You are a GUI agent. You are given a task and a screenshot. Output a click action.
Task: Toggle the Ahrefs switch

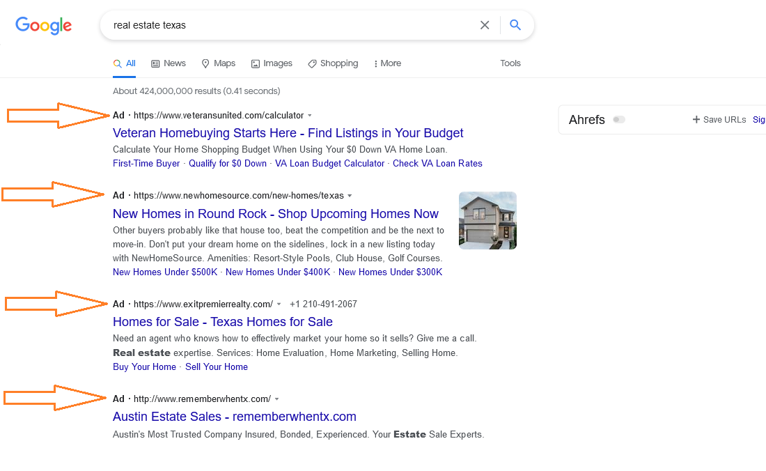tap(619, 120)
